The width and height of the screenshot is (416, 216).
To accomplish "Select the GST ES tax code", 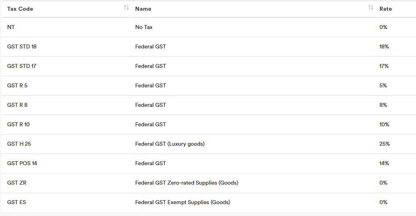I will tap(17, 202).
